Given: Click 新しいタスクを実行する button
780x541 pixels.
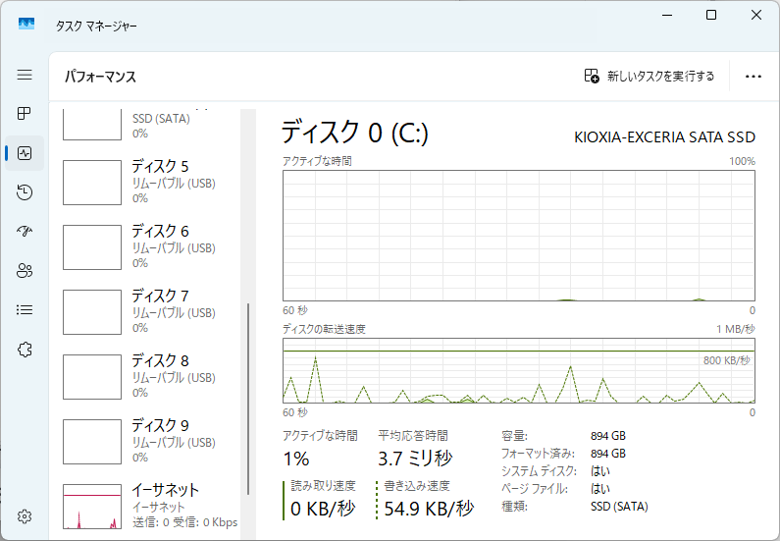Looking at the screenshot, I should click(x=650, y=76).
